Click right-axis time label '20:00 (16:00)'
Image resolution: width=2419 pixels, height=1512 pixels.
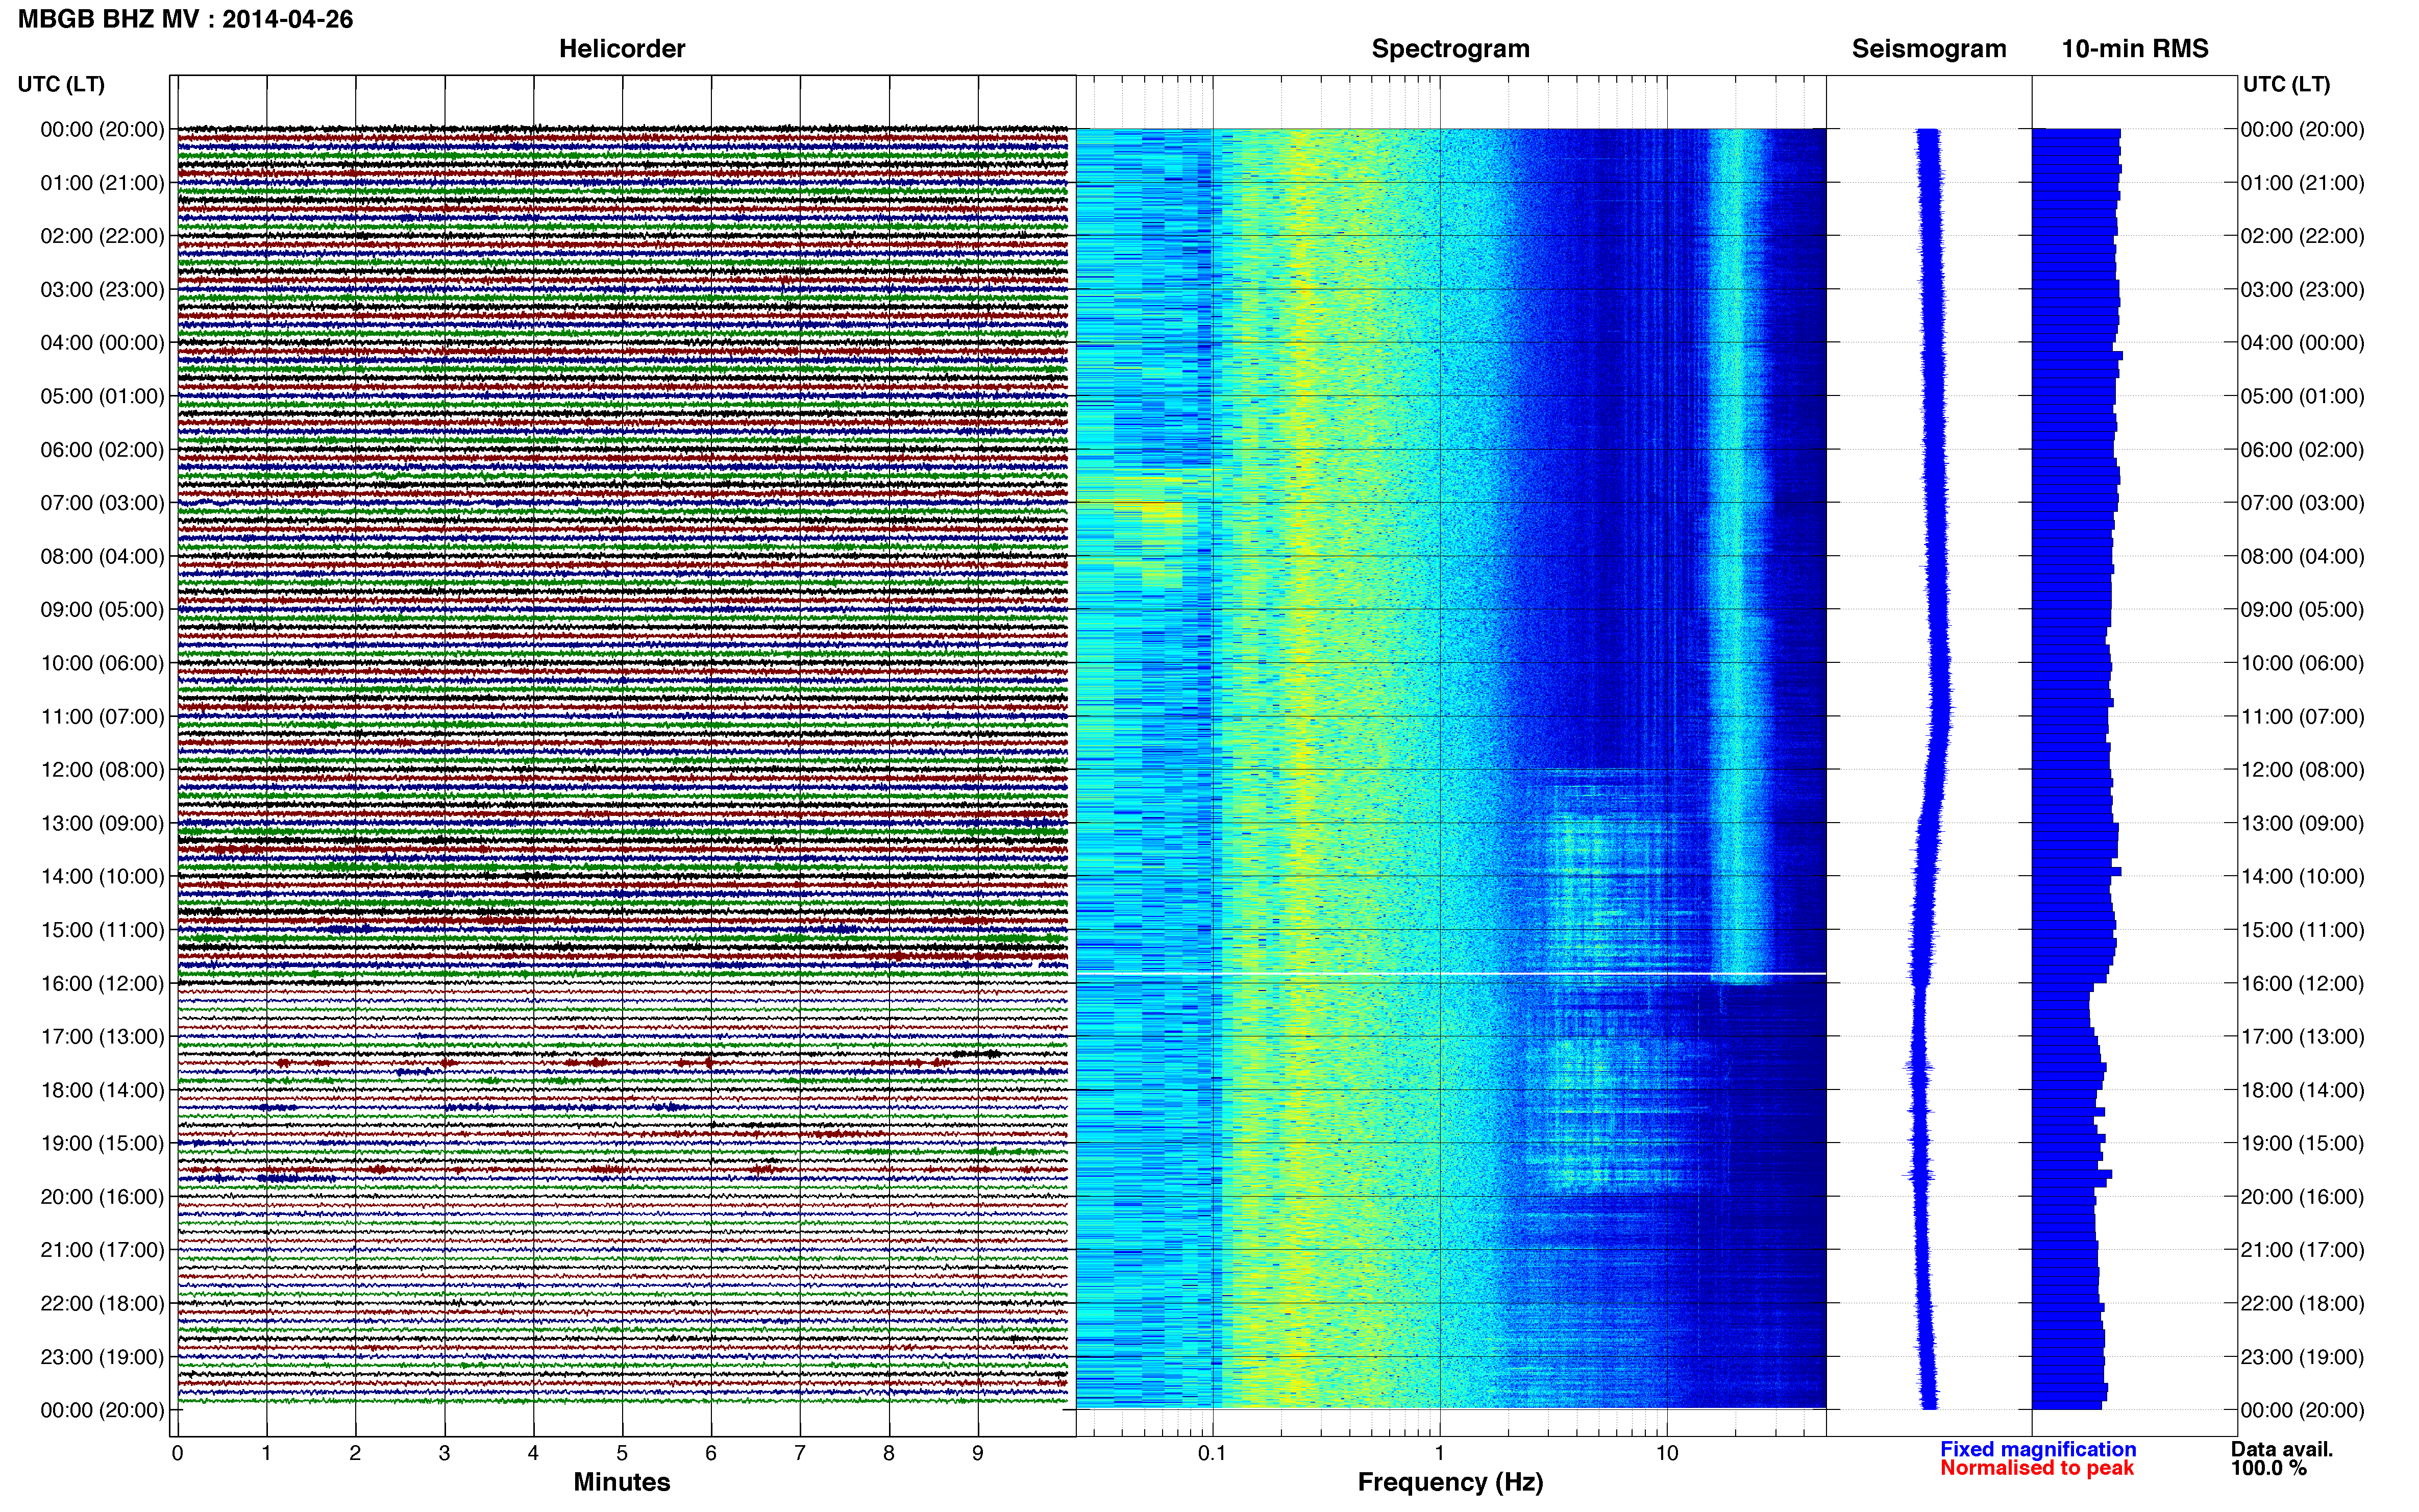click(2302, 1197)
